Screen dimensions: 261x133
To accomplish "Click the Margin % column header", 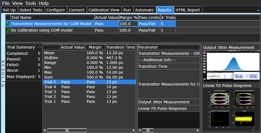I will [129, 18].
